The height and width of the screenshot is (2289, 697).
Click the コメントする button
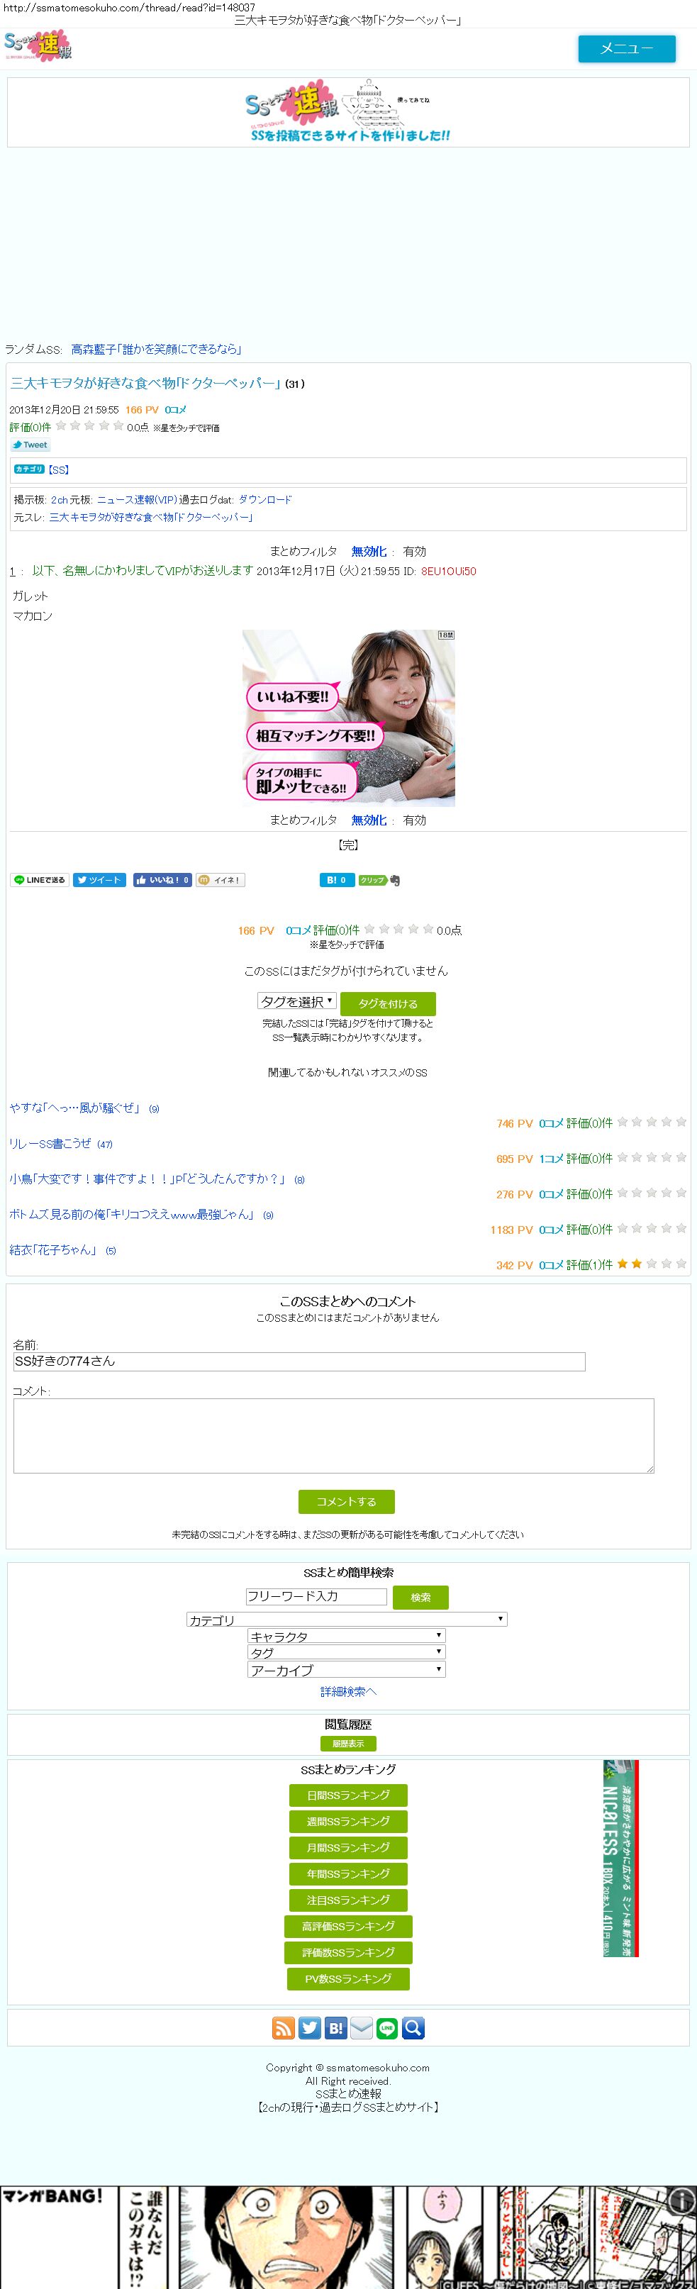347,1502
